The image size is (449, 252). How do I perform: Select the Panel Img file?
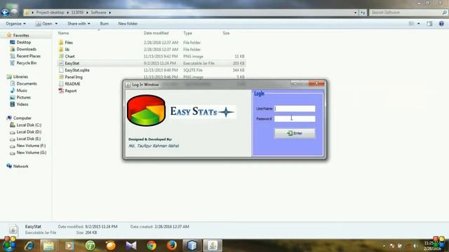(x=74, y=77)
